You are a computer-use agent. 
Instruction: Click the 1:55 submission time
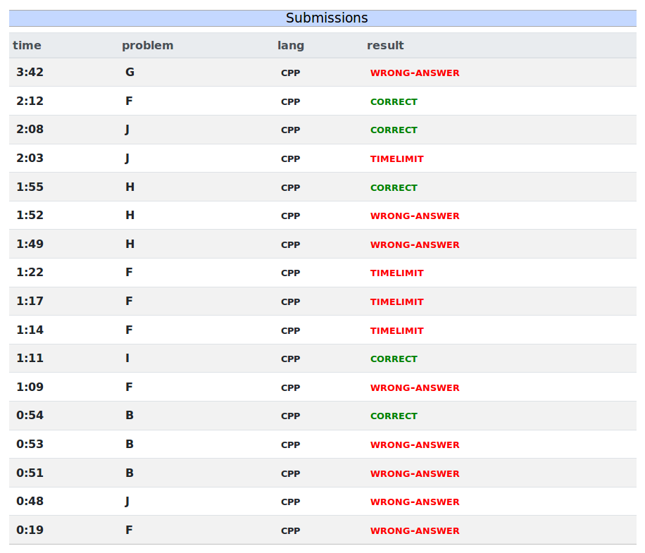click(x=30, y=187)
